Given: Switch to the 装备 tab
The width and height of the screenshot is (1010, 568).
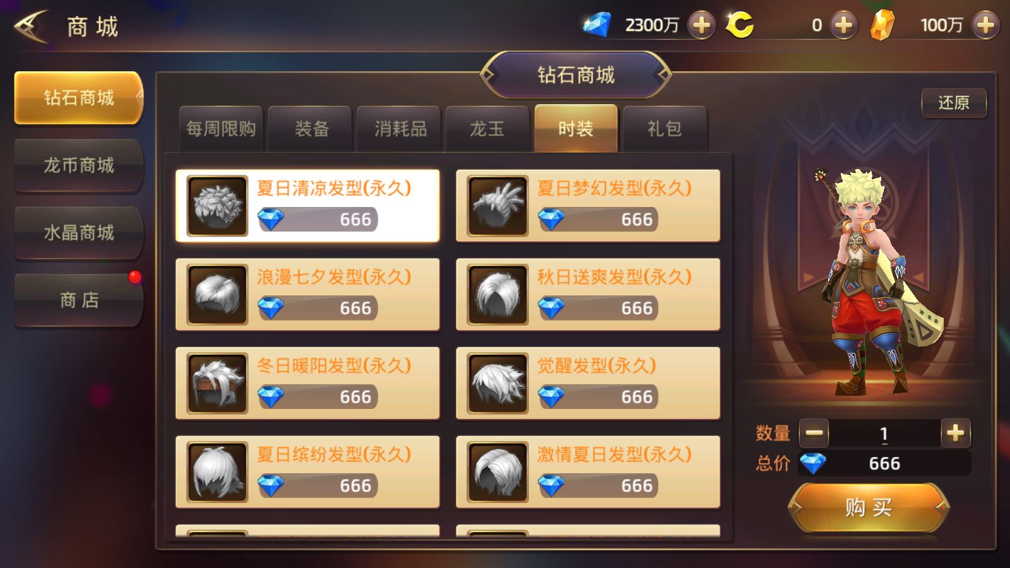Looking at the screenshot, I should coord(311,129).
